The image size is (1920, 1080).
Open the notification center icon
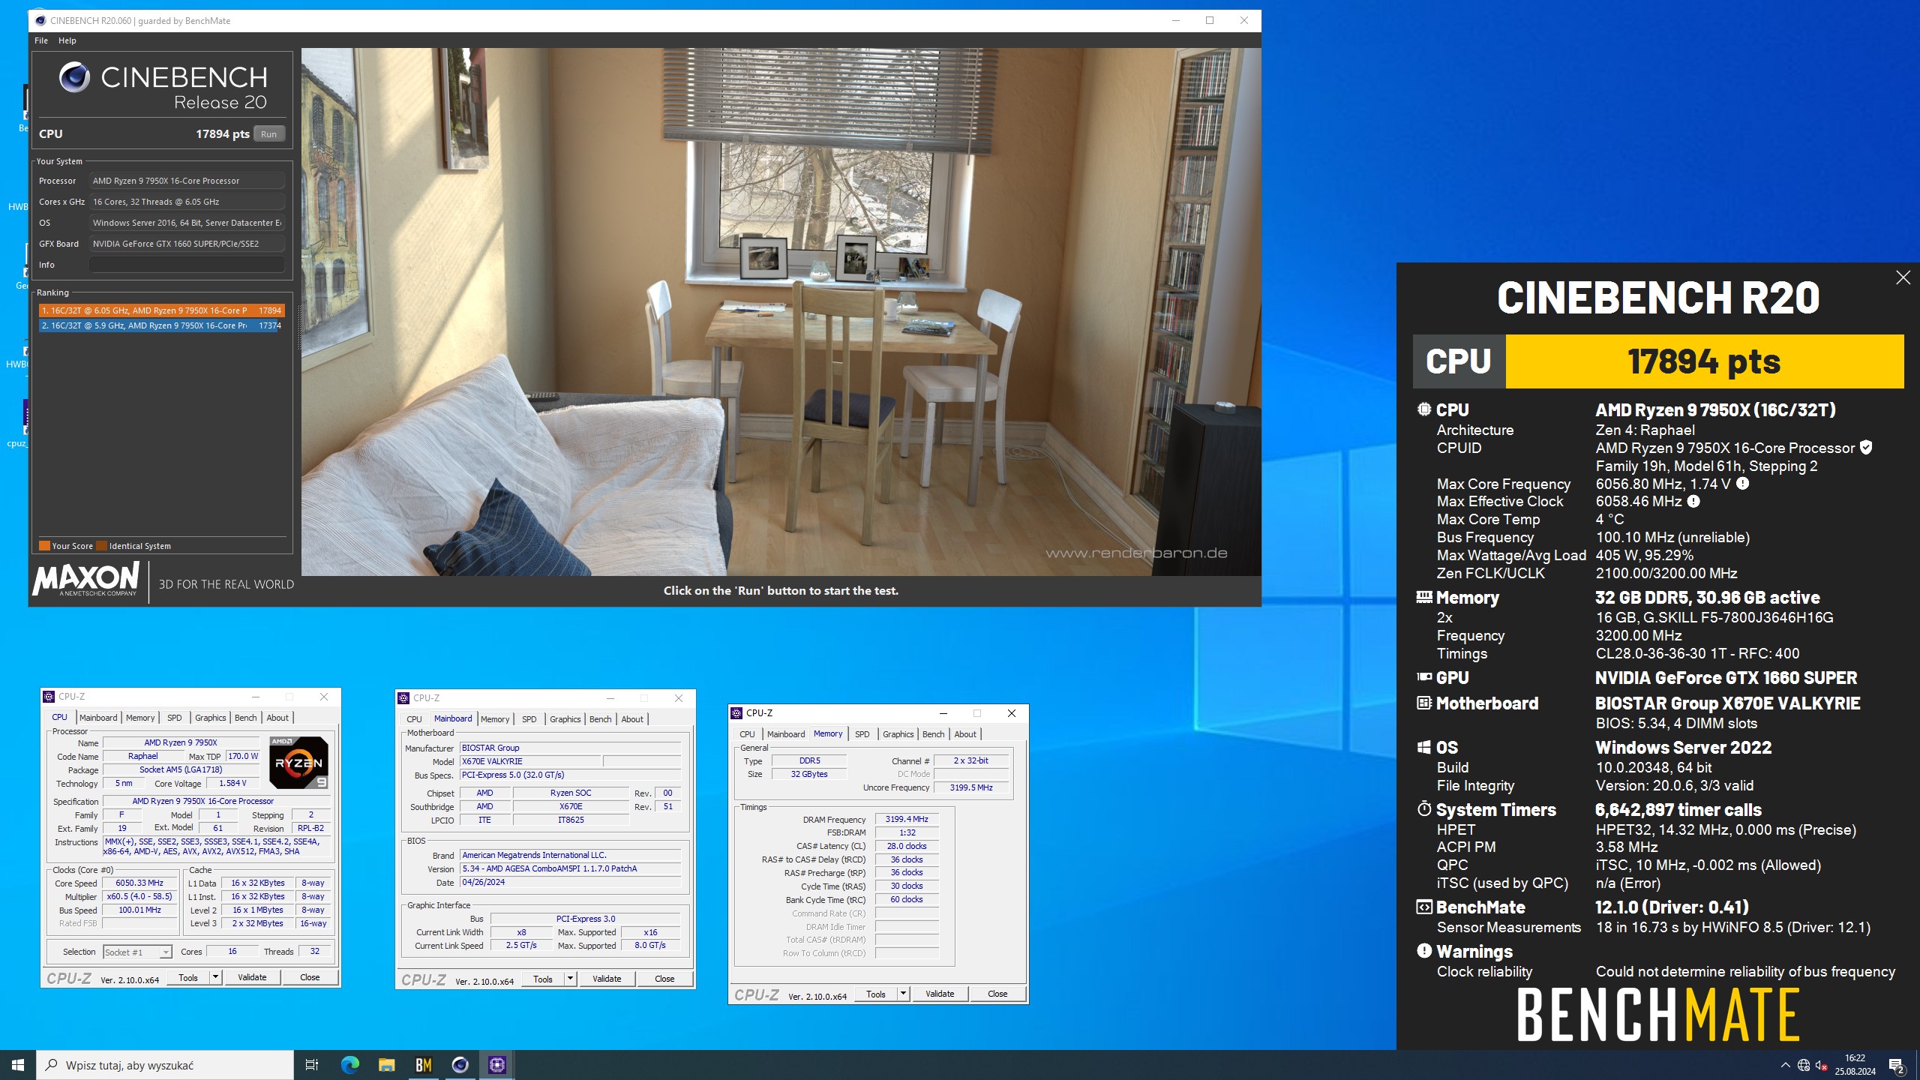(1897, 1065)
